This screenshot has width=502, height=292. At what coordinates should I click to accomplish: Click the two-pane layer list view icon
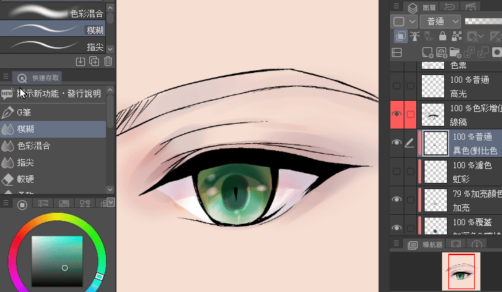pos(397,53)
